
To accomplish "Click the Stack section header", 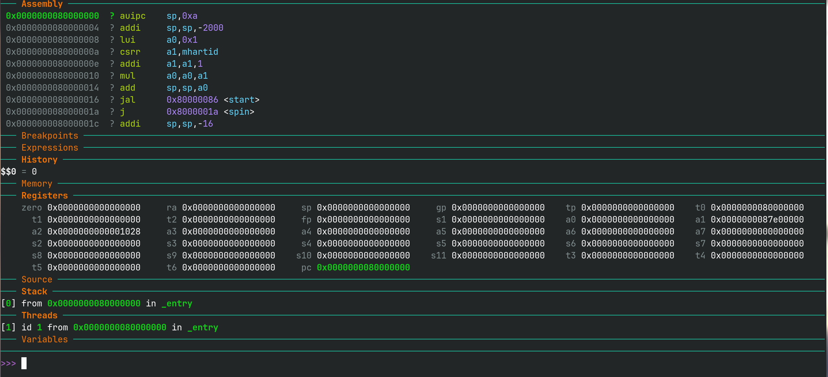I will (34, 291).
